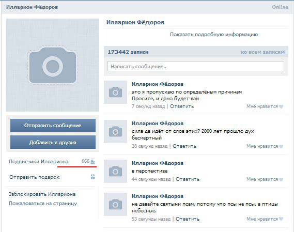The height and width of the screenshot is (232, 294).
Task: Click post text 'Просите, и дано будет вам'
Action: [165, 99]
